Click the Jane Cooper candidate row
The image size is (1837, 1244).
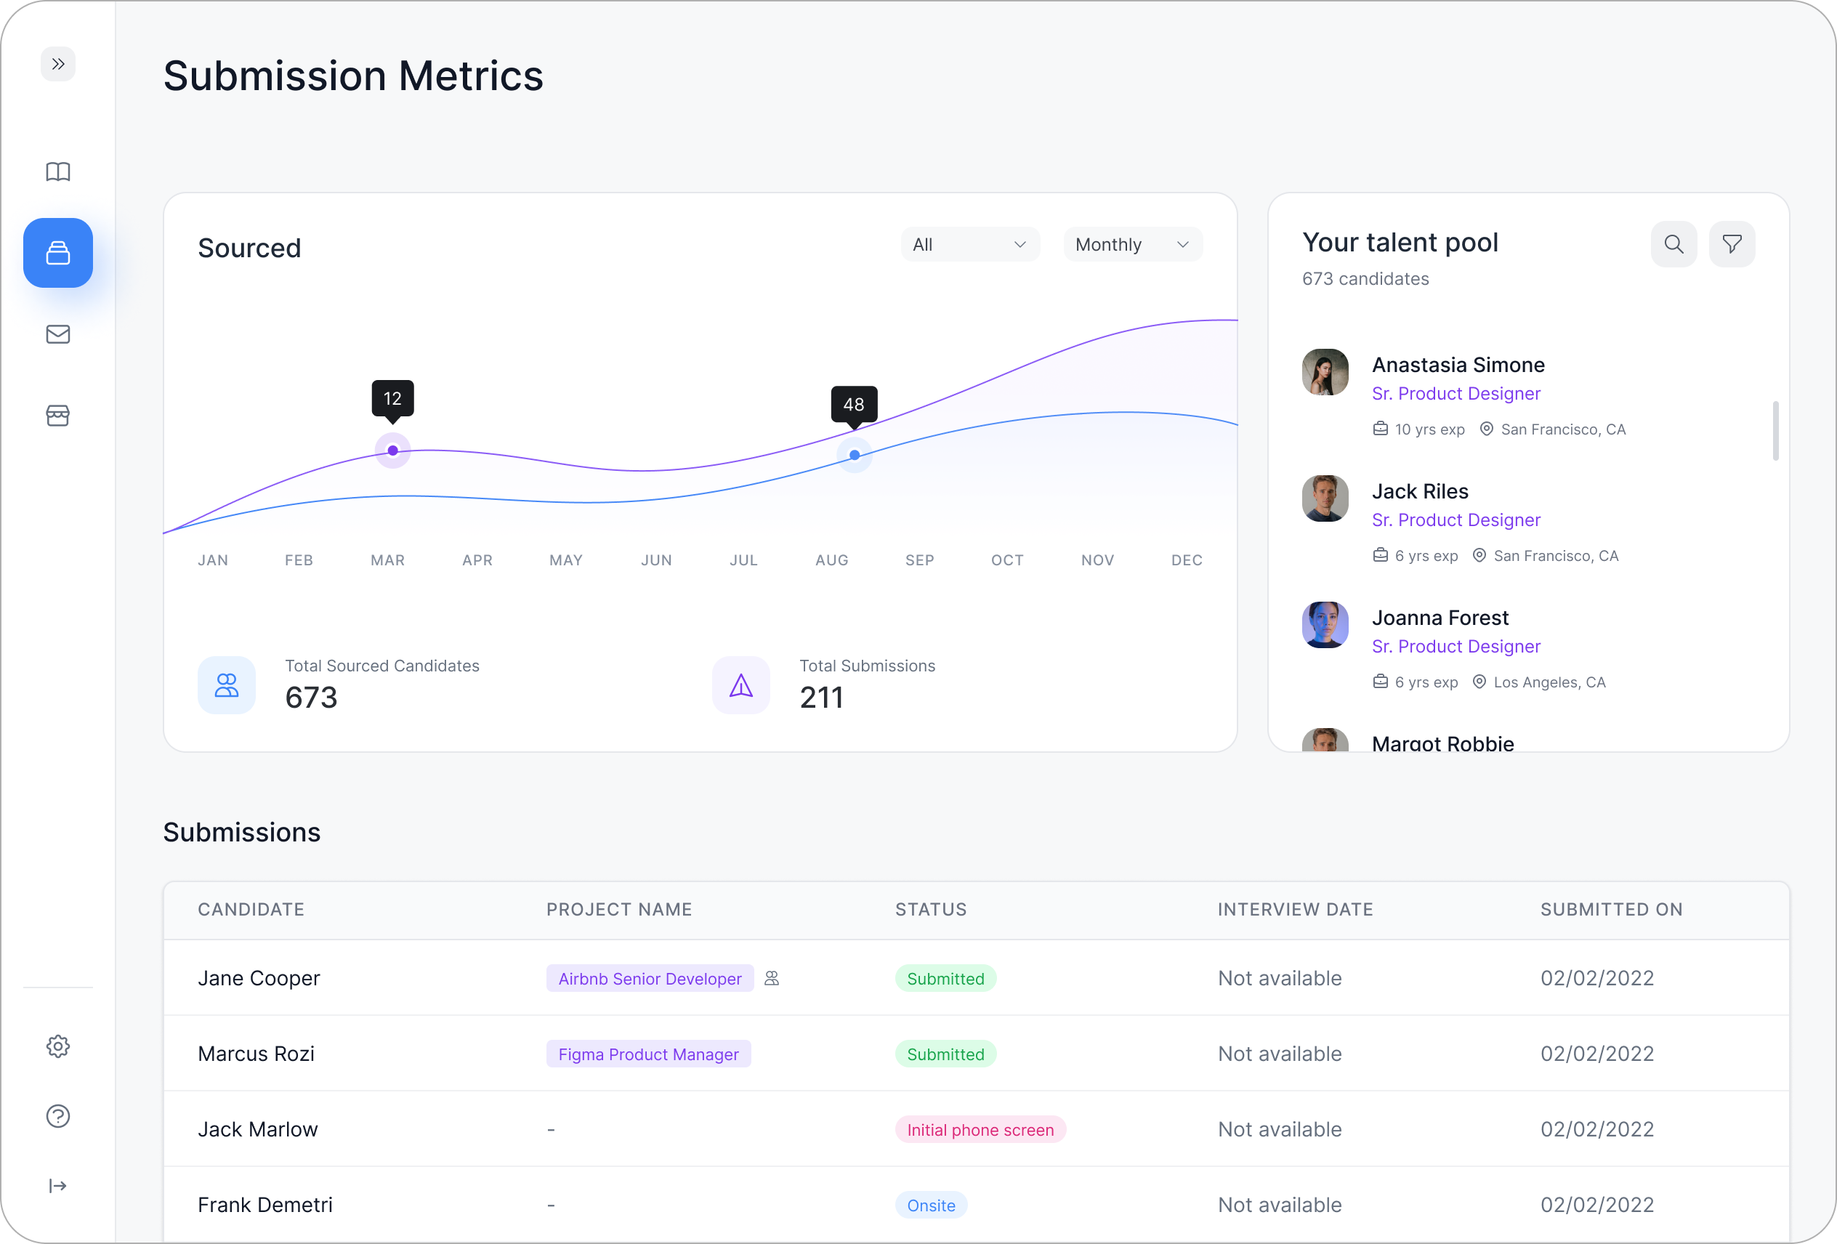[x=259, y=977]
